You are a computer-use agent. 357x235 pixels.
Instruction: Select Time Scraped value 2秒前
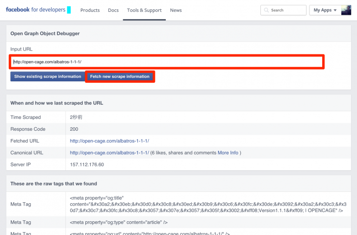tap(76, 117)
